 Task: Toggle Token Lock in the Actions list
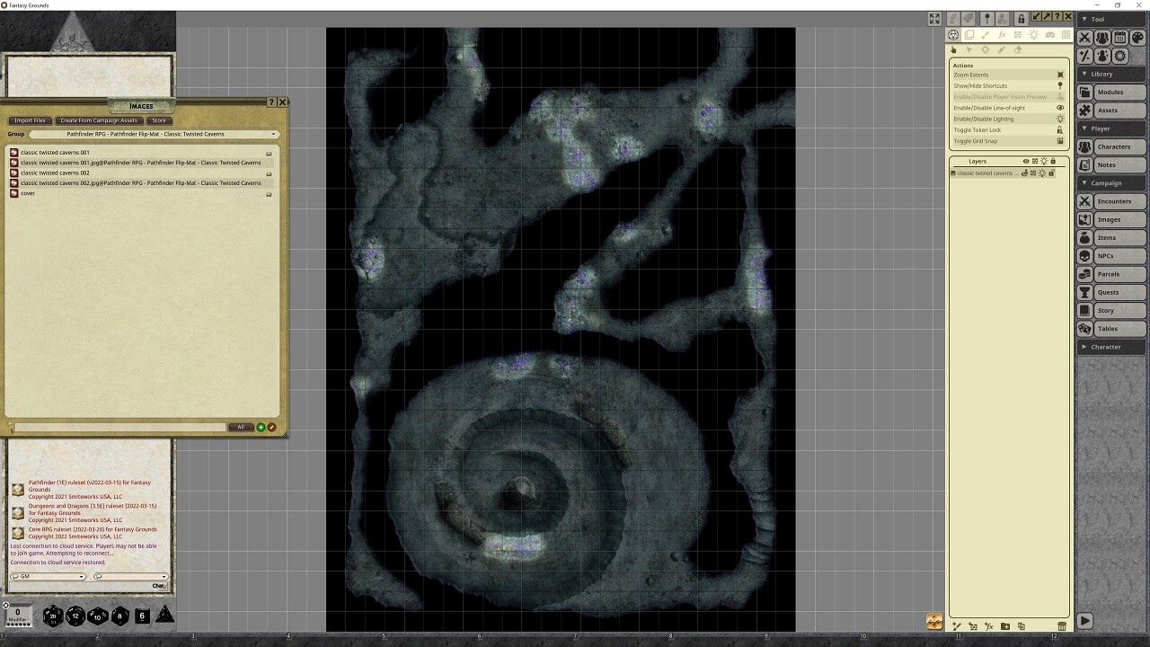(1006, 129)
